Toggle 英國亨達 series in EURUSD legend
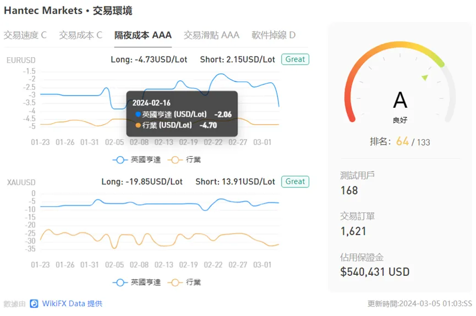476x316 pixels. 136,160
